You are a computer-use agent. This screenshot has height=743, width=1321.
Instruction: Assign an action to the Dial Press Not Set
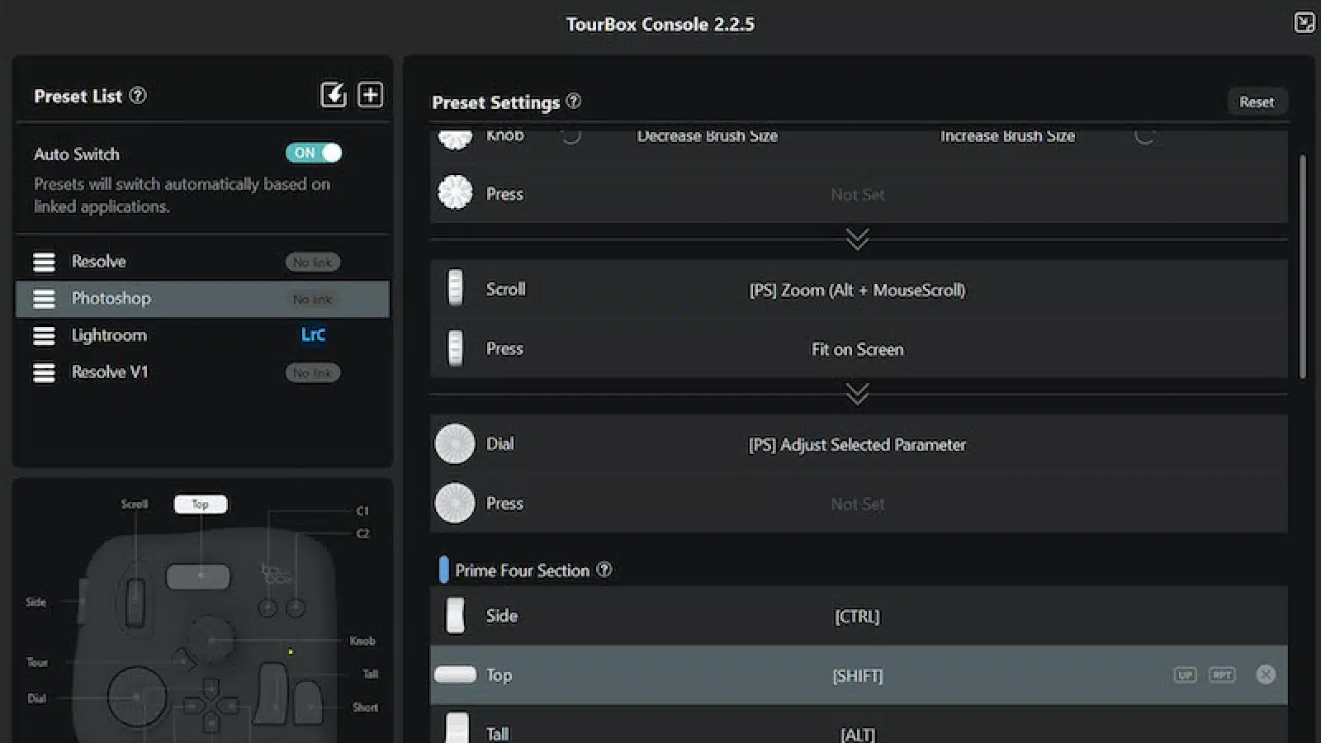coord(857,504)
